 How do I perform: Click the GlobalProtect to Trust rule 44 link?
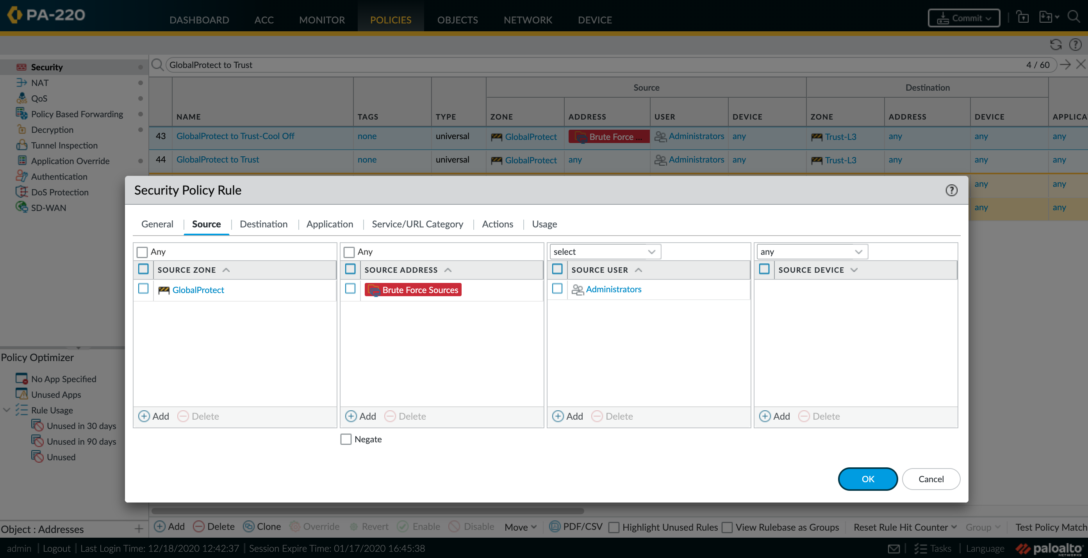tap(217, 159)
